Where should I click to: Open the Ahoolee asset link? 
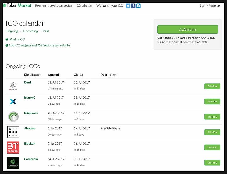pyautogui.click(x=30, y=128)
